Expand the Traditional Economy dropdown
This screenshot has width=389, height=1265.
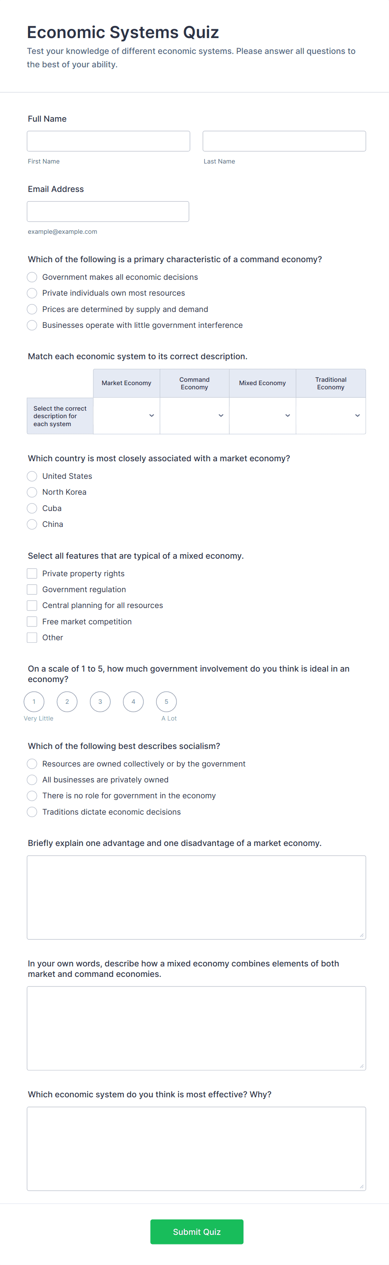click(x=330, y=415)
